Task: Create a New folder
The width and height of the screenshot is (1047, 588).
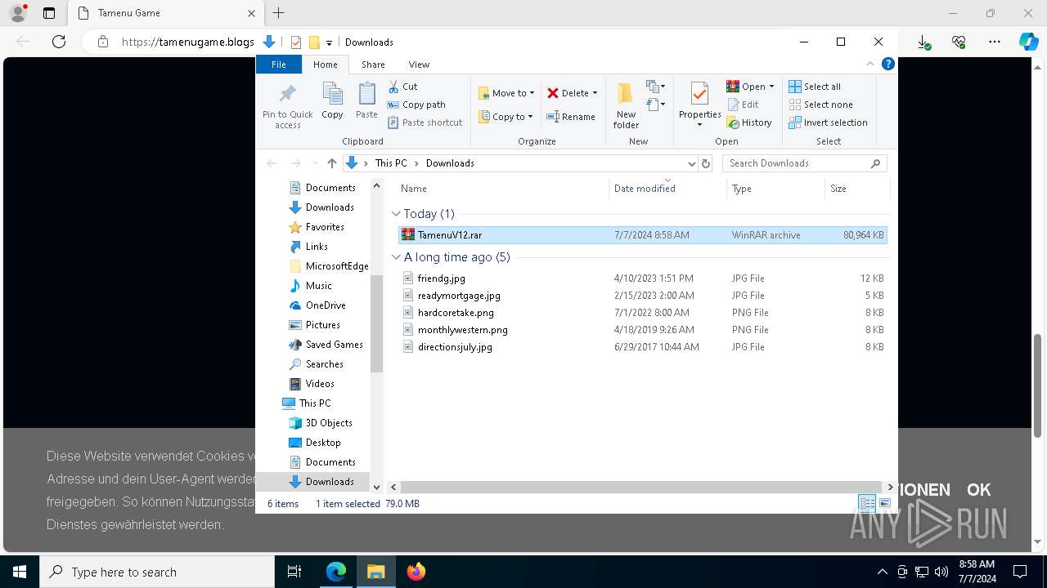Action: [x=626, y=105]
